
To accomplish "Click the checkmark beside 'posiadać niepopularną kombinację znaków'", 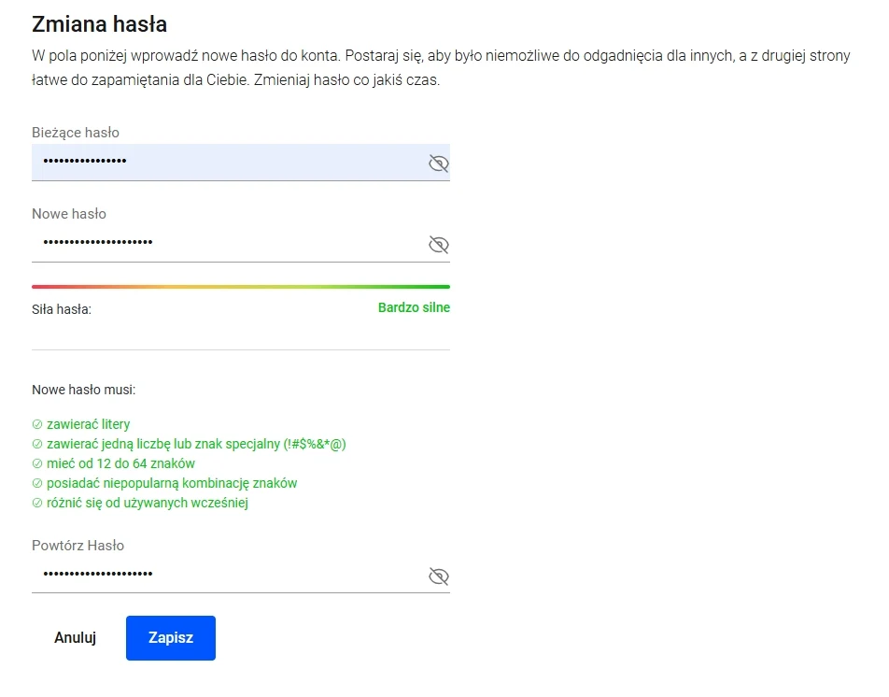I will [37, 483].
